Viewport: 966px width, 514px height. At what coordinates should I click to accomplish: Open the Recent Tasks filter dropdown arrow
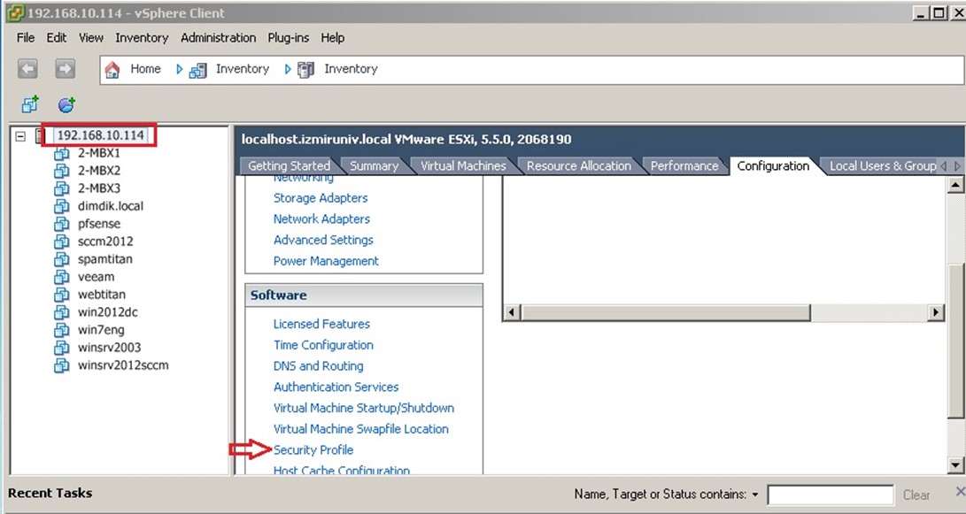[754, 495]
